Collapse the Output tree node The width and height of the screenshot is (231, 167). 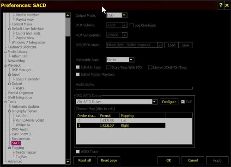10,84
